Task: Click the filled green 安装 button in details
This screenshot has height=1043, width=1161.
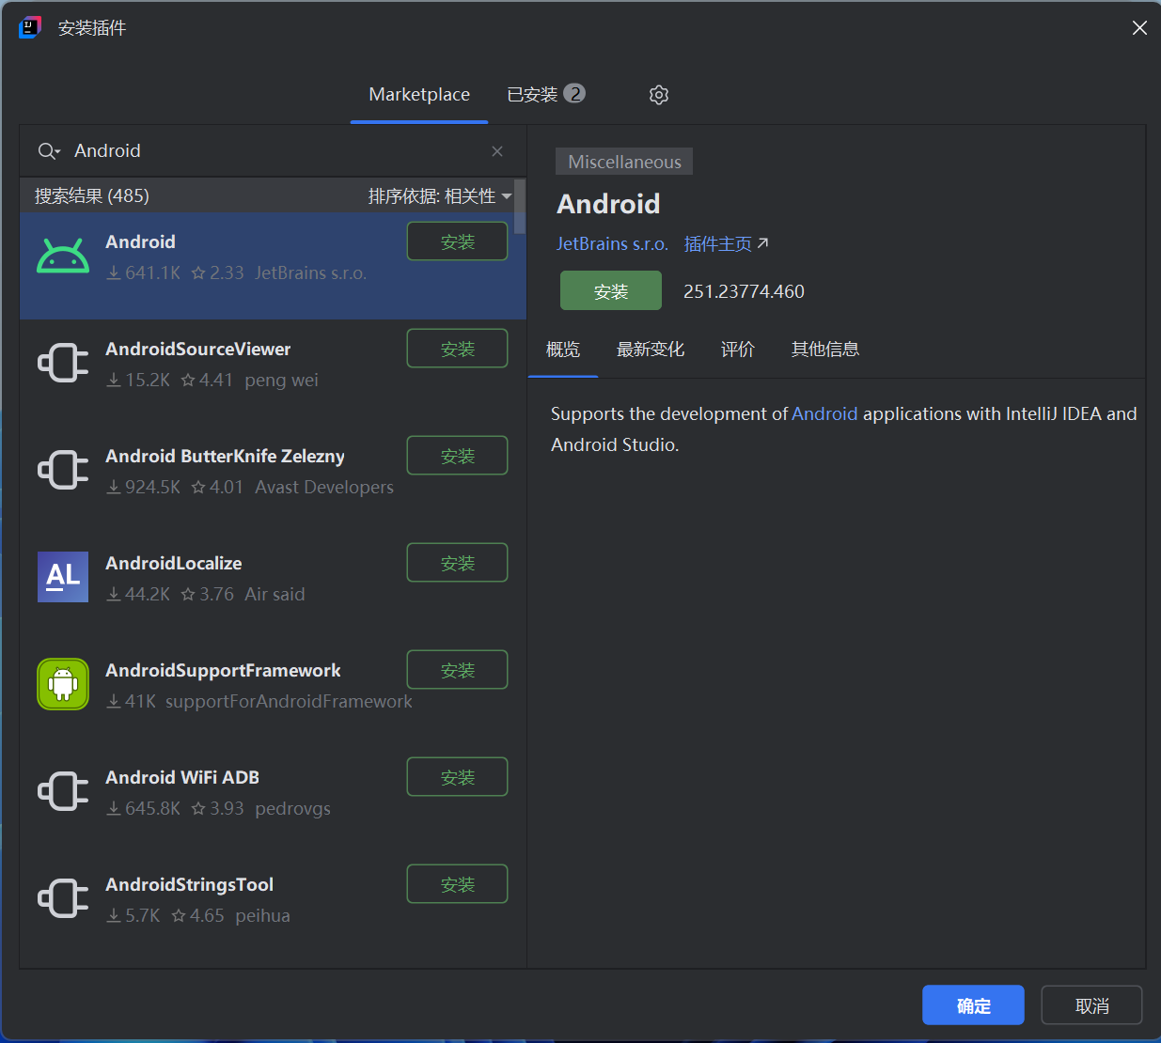Action: (611, 291)
